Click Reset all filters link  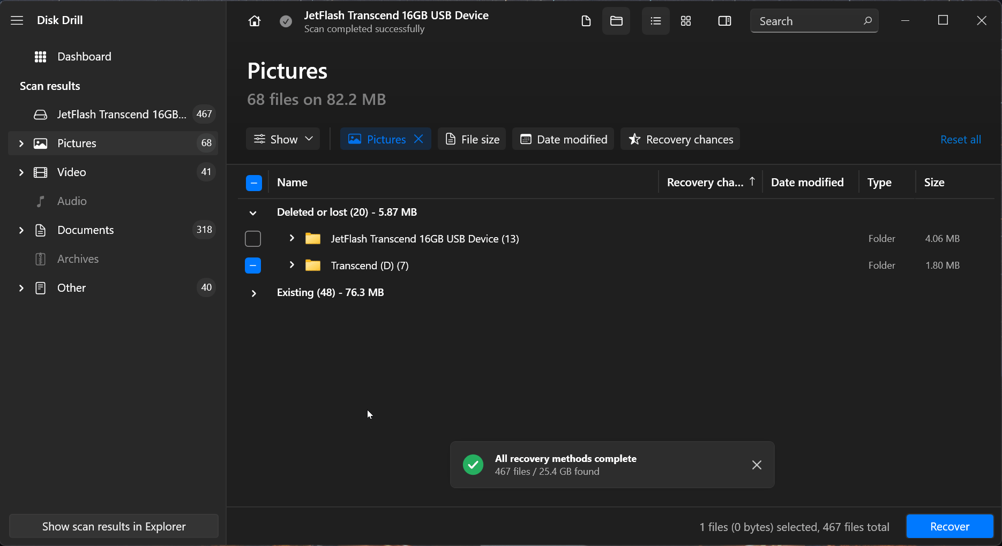pyautogui.click(x=960, y=139)
